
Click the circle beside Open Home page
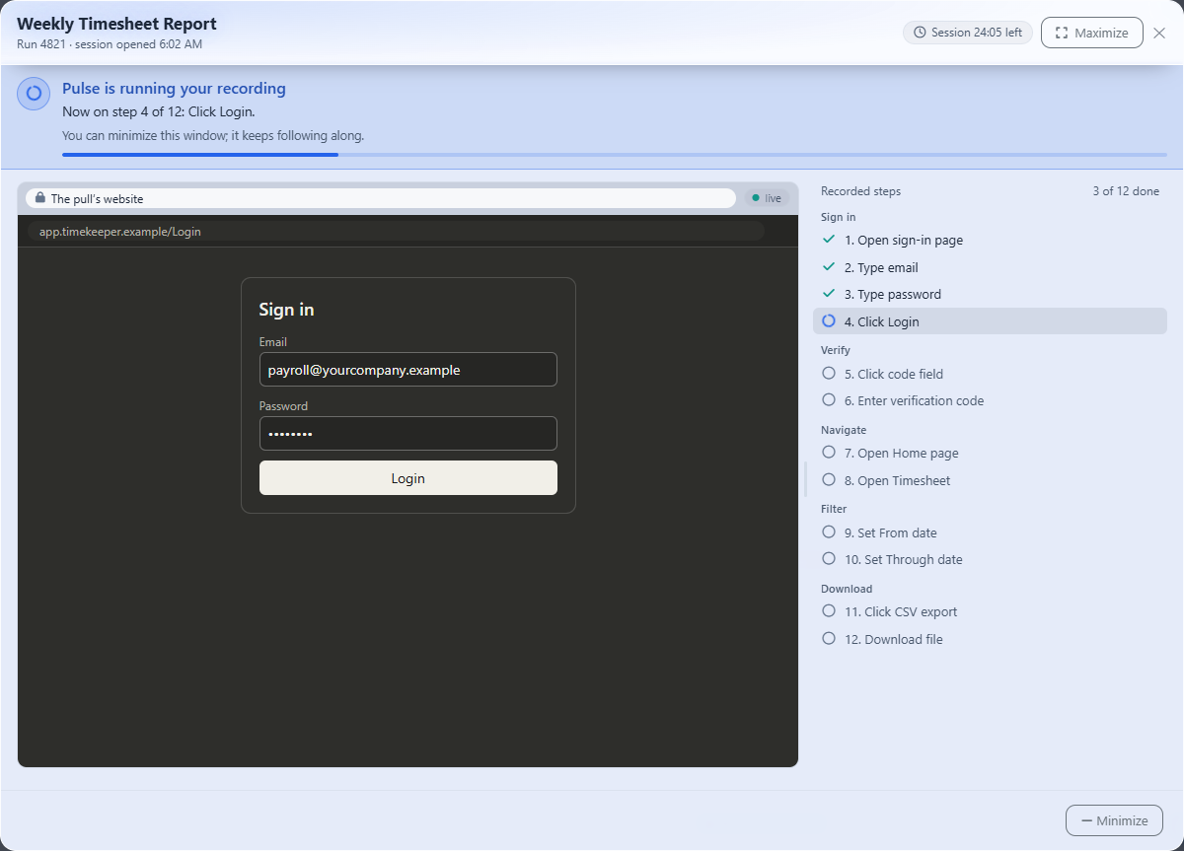pos(829,453)
